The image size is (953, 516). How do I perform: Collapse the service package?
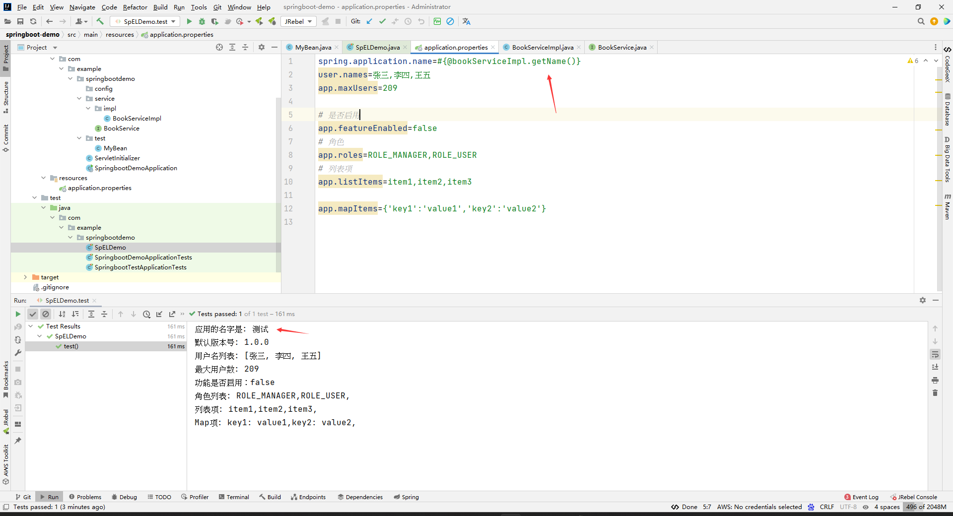click(79, 99)
